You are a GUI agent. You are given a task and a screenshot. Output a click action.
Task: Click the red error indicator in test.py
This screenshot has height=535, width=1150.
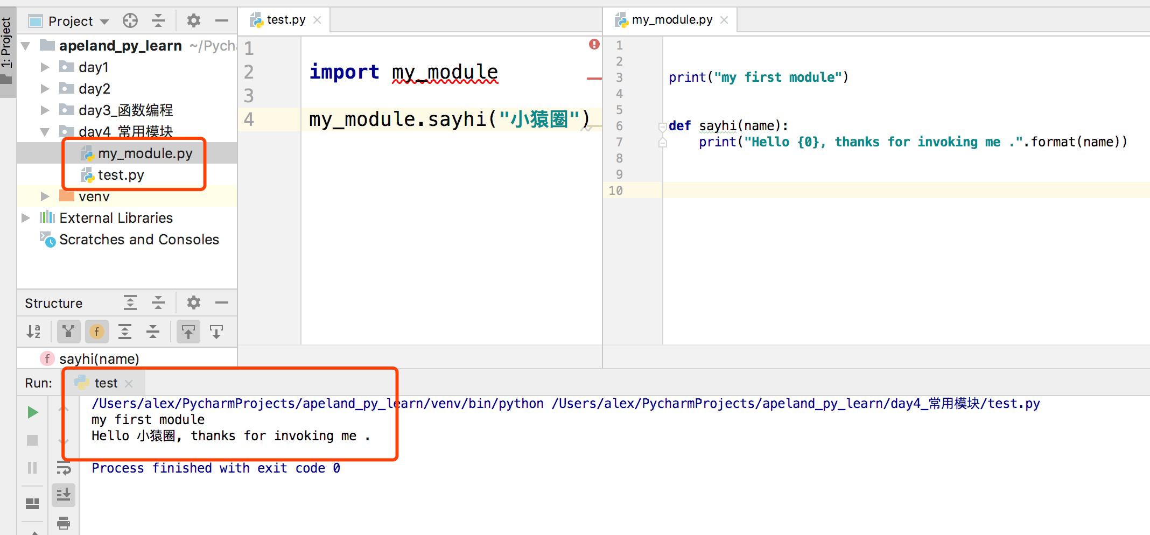point(594,44)
